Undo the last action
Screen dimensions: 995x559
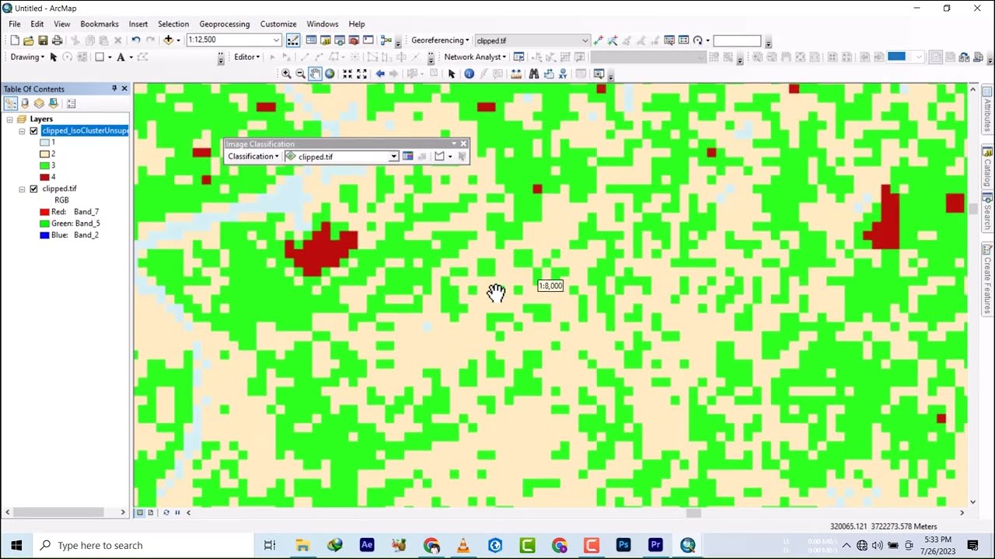pyautogui.click(x=136, y=40)
